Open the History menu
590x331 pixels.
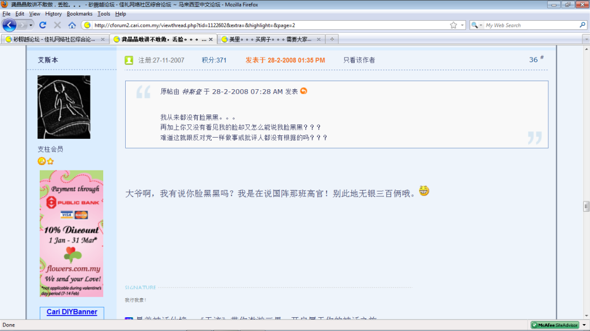[x=53, y=14]
